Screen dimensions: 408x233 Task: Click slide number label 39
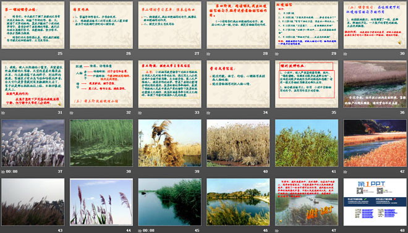197,172
